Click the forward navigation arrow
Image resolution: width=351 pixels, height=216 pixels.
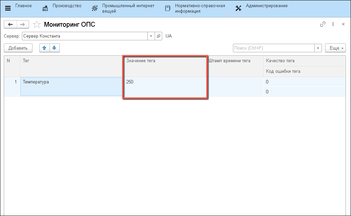(x=23, y=24)
